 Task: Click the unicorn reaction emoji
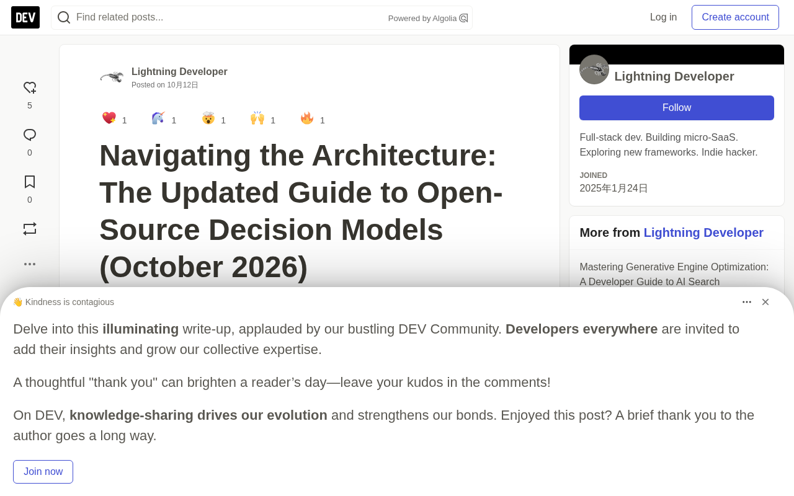coord(159,118)
